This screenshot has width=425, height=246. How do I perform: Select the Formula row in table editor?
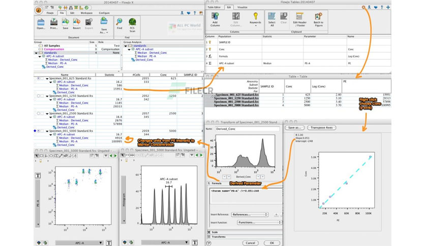(298, 56)
